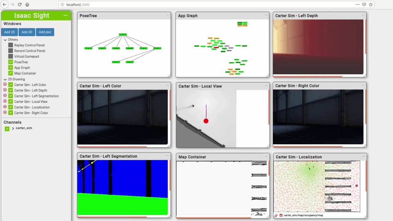Enable the Virtual Gamepad checkbox
393x221 pixels.
coord(11,56)
